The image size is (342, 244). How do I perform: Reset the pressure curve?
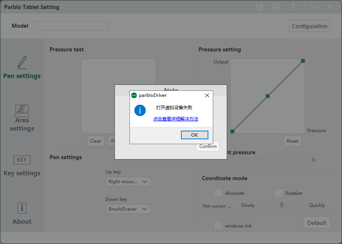pos(292,141)
